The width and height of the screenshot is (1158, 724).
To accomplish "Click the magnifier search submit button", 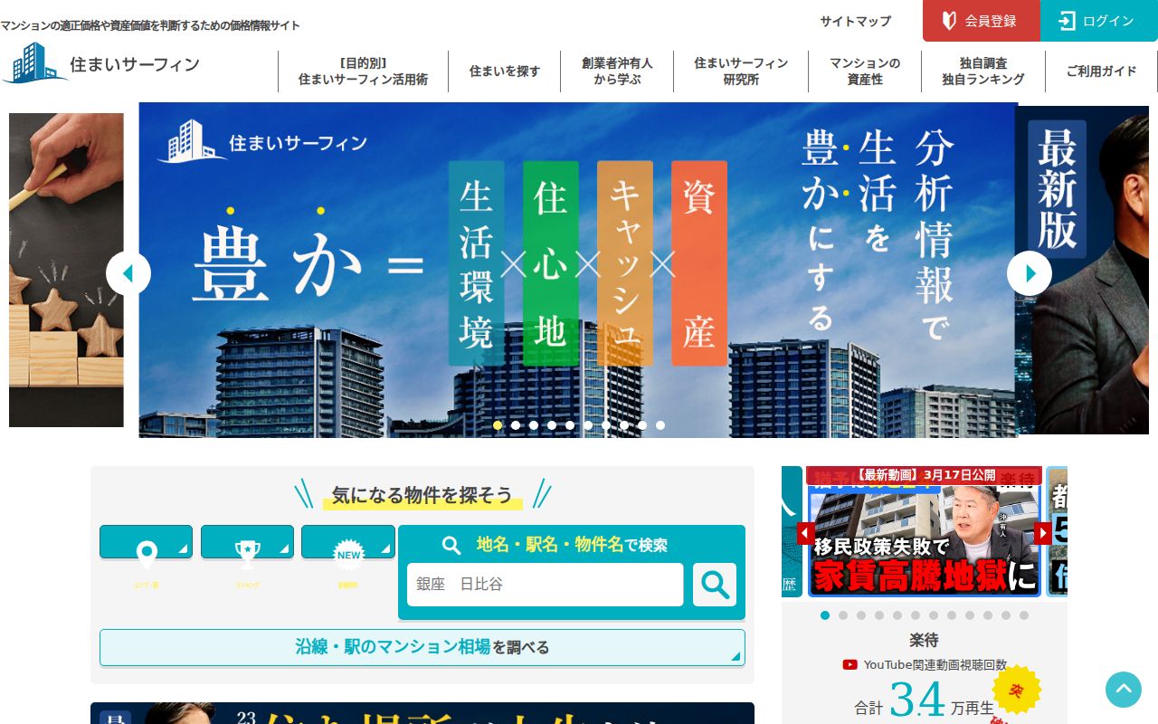I will click(x=715, y=585).
